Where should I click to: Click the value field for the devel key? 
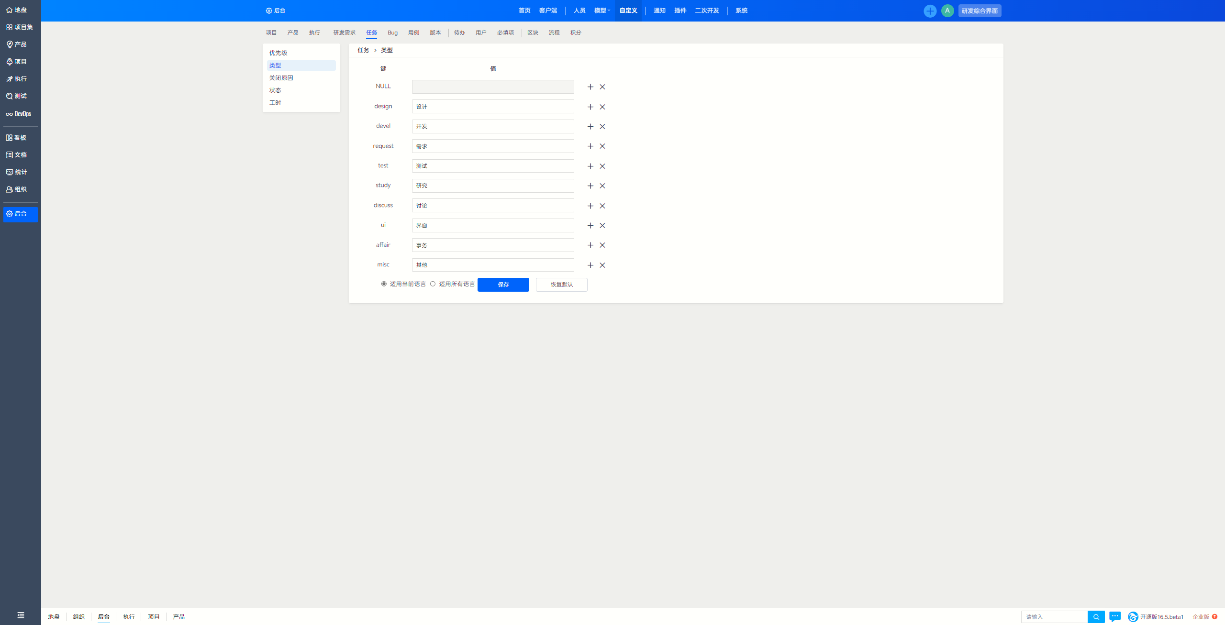492,127
